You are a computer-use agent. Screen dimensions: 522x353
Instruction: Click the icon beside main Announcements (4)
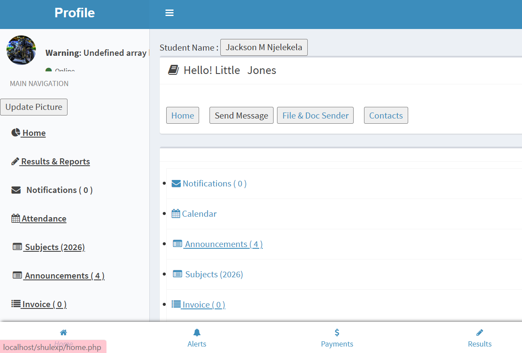pos(177,244)
